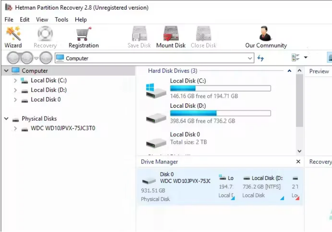Click '146.16 GB free of 194.71 GB' text
The width and height of the screenshot is (332, 232).
point(204,96)
